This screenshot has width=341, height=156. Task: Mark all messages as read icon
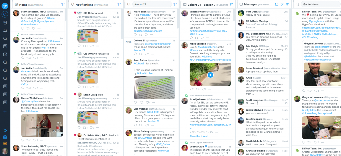(x=282, y=4)
